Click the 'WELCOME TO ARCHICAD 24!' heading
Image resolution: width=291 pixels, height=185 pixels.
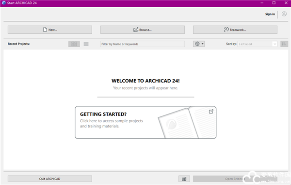145,81
